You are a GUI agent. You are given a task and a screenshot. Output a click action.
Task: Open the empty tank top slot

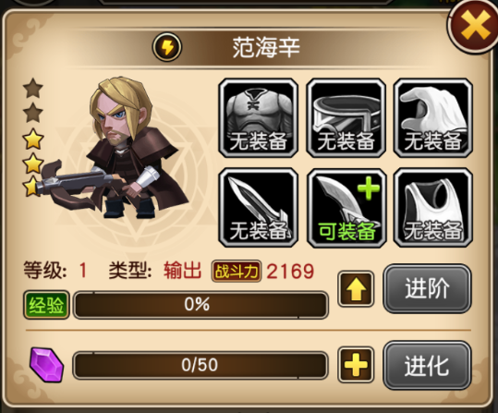point(433,208)
